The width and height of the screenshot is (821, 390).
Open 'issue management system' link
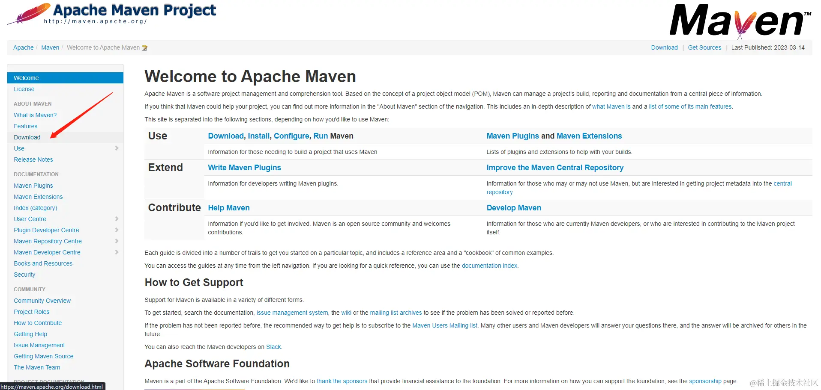click(x=292, y=313)
